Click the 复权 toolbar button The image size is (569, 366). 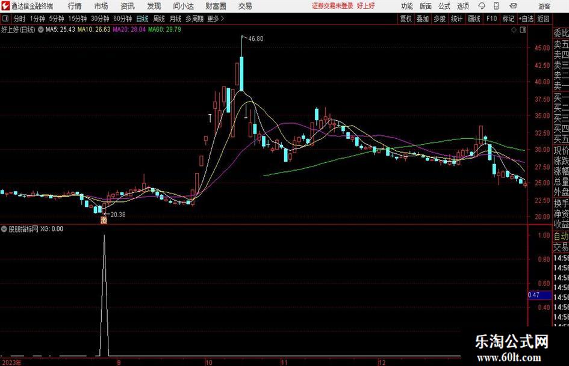pos(406,19)
